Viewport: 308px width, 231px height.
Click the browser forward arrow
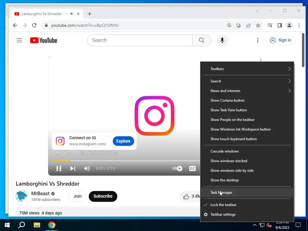(25, 25)
